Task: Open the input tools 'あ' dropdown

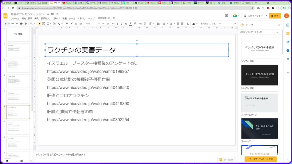Action: click(195, 24)
